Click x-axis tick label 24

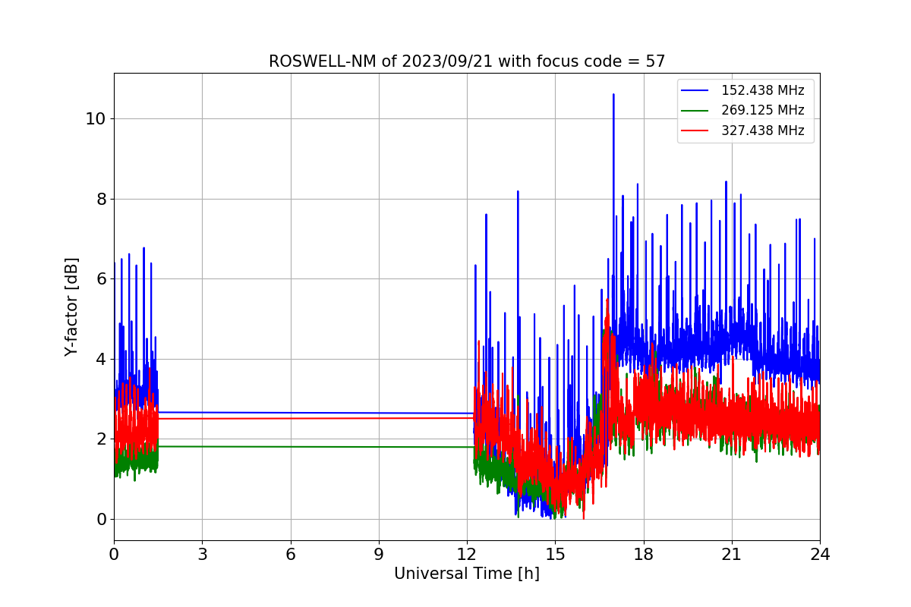820,554
